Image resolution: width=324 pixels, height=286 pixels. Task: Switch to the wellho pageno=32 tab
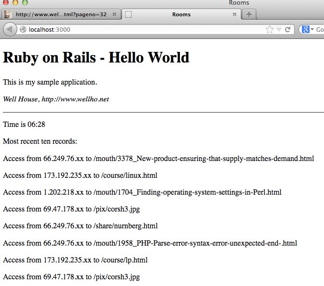pyautogui.click(x=61, y=14)
